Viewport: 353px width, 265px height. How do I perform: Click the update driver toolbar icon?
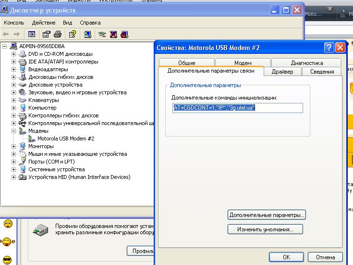(x=102, y=34)
